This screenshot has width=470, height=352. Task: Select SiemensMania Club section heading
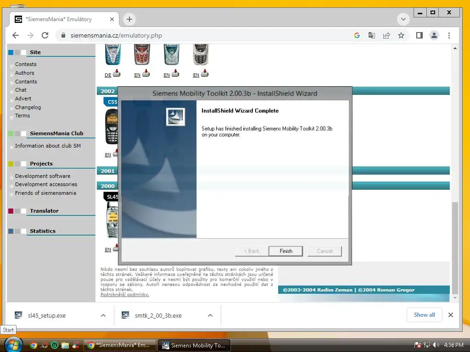pos(56,133)
